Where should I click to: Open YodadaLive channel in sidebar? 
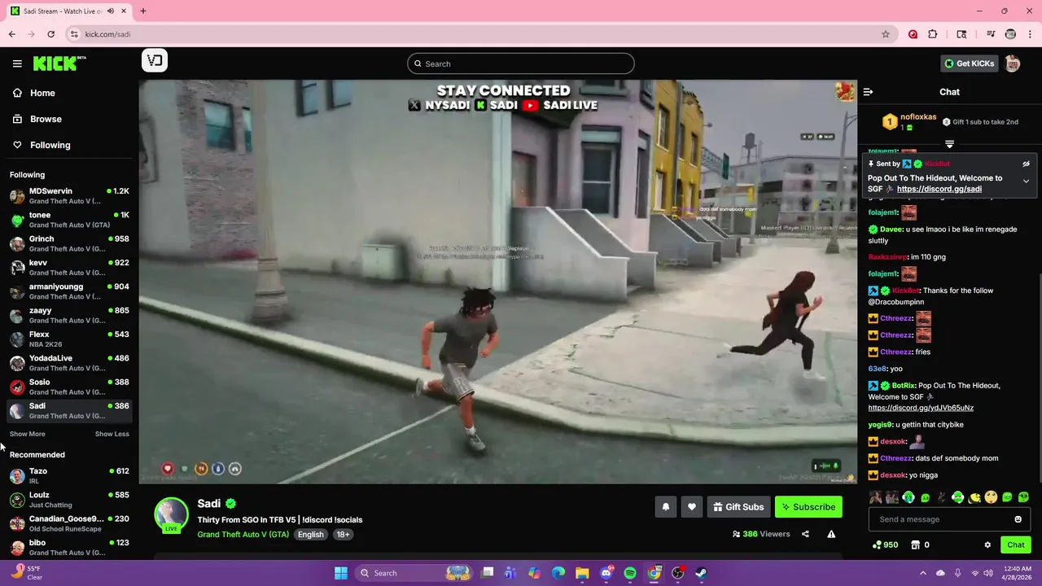(69, 363)
